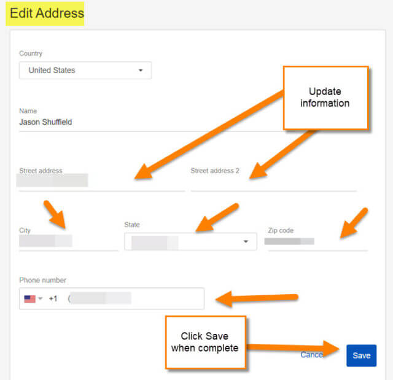Screen dimensions: 393x380
Task: Click the +1 country code text
Action: tap(53, 298)
